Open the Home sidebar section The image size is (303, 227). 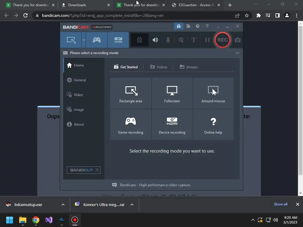pos(84,65)
